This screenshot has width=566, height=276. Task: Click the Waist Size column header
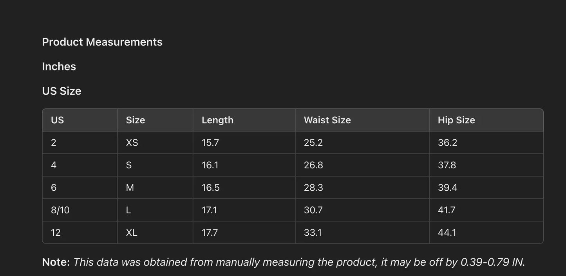(x=327, y=120)
